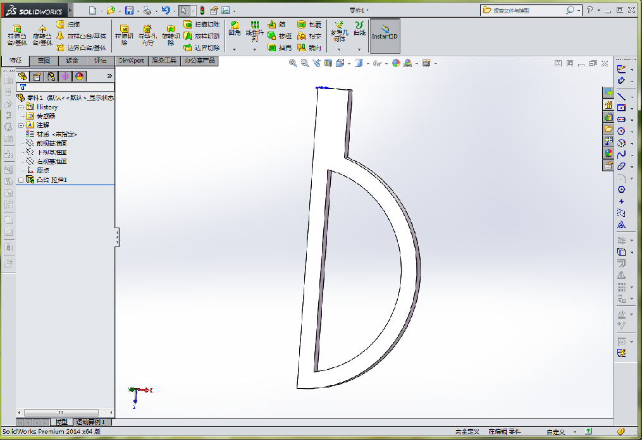Image resolution: width=642 pixels, height=440 pixels.
Task: Select the Mirror (镜向) tool
Action: click(309, 47)
